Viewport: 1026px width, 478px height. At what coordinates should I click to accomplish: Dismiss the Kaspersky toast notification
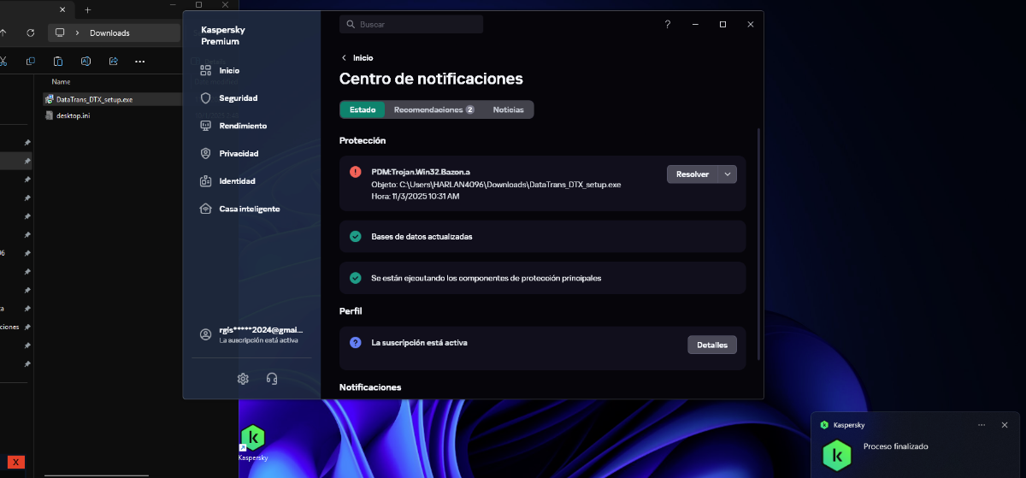(x=1004, y=424)
